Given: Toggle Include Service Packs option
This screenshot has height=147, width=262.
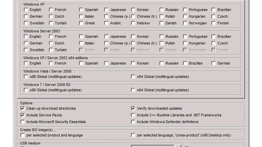Looking at the screenshot, I should (x=23, y=115).
